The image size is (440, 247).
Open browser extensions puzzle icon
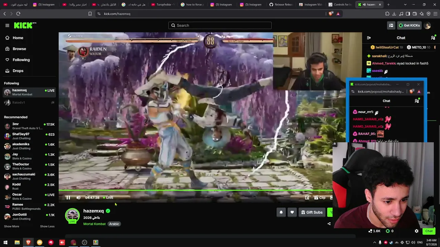point(387,14)
